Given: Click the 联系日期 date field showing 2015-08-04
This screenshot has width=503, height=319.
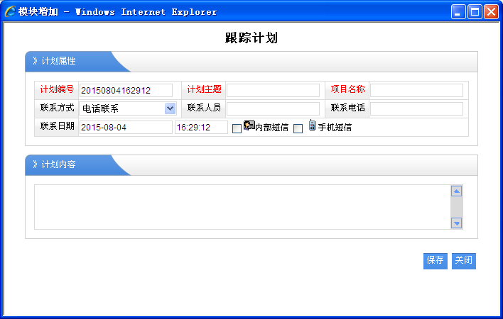Looking at the screenshot, I should pyautogui.click(x=126, y=128).
